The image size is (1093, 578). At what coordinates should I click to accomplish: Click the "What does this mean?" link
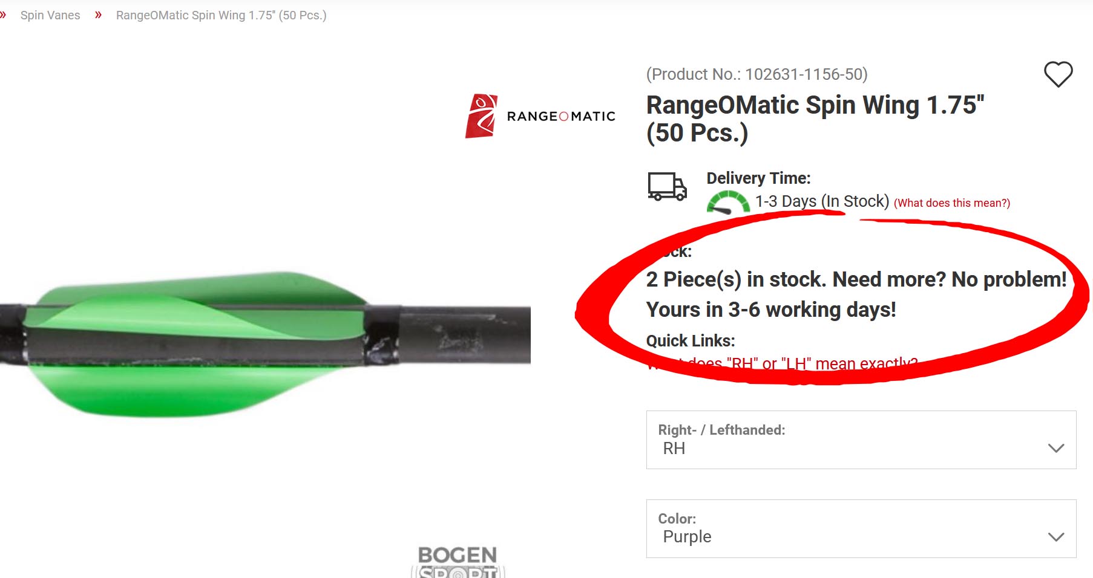click(x=952, y=203)
